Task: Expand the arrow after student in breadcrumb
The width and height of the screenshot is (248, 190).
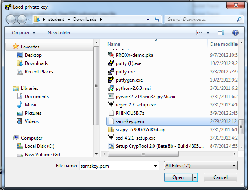Action: [69, 19]
